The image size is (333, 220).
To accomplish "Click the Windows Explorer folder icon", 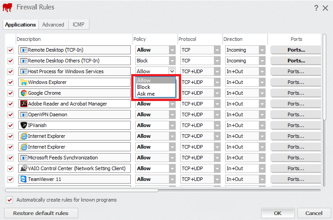I will [x=23, y=82].
